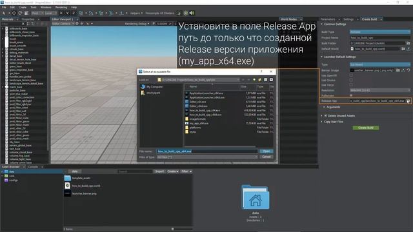
Task: Open the Rendering Debug dropdown
Action: (137, 23)
